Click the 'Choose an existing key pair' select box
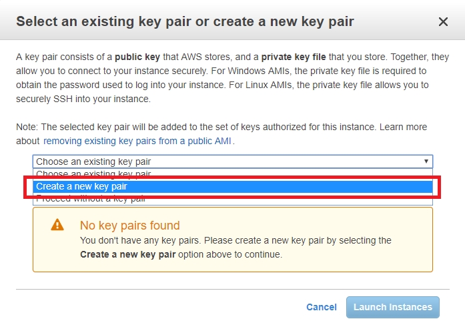Image resolution: width=465 pixels, height=331 pixels. (x=233, y=161)
